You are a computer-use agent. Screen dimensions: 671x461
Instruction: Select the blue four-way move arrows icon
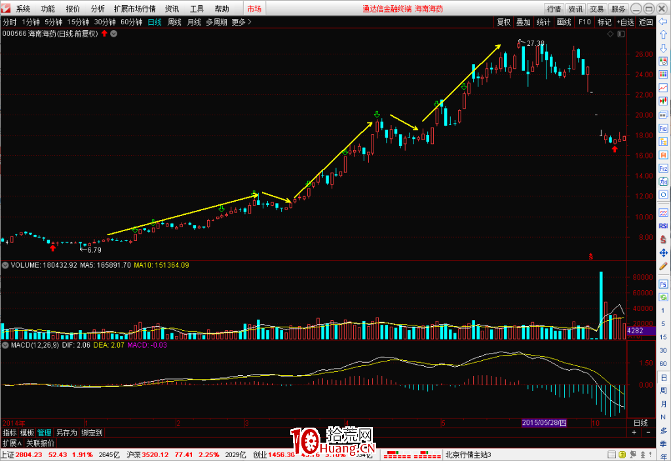[x=663, y=253]
